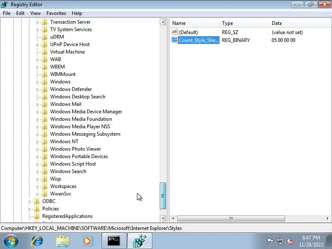Screen dimensions: 332x249
Task: Click Windows Media Device Manager folder icon
Action: (x=44, y=111)
